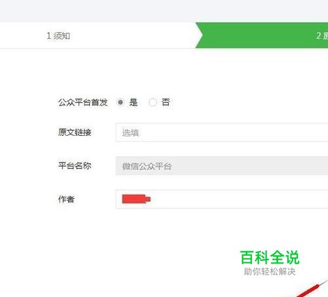Focus the 原文链接 field showing 选填
Image resolution: width=328 pixels, height=297 pixels.
coord(222,132)
